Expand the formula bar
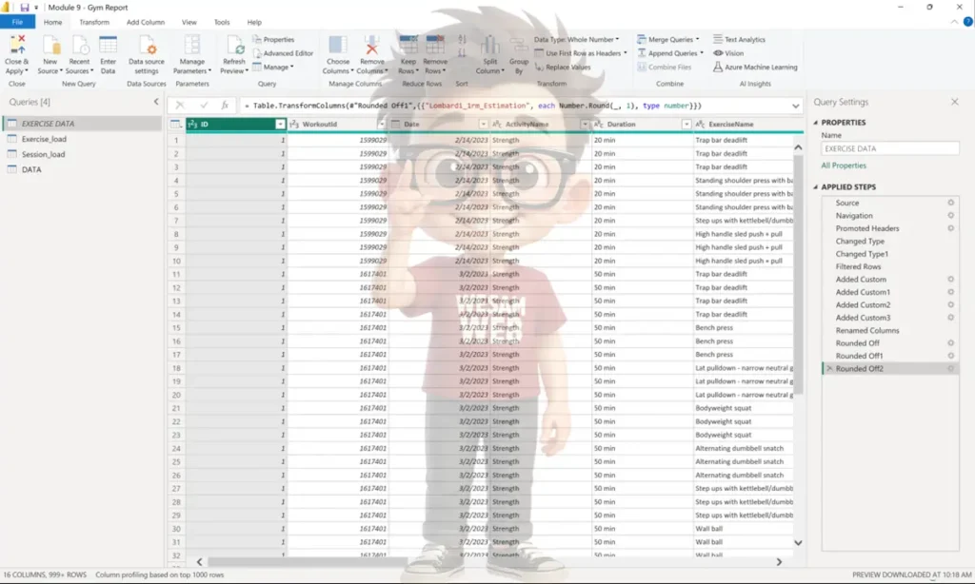The image size is (975, 584). click(795, 106)
